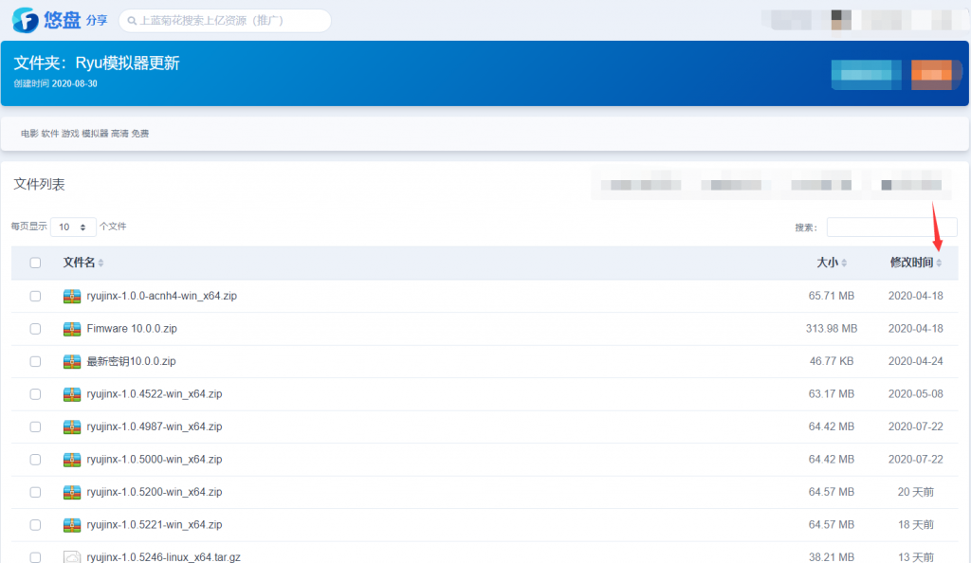Focus the top 上蓝菊花搜索 search box

pos(225,21)
